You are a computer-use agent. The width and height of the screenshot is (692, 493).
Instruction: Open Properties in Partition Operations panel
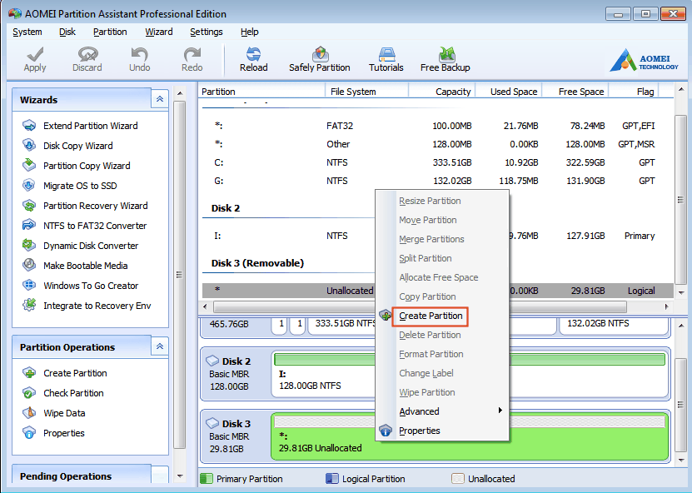(x=63, y=433)
